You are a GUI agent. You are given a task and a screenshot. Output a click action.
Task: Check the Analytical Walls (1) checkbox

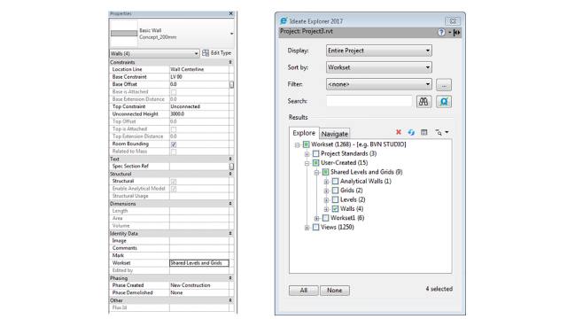(x=335, y=182)
